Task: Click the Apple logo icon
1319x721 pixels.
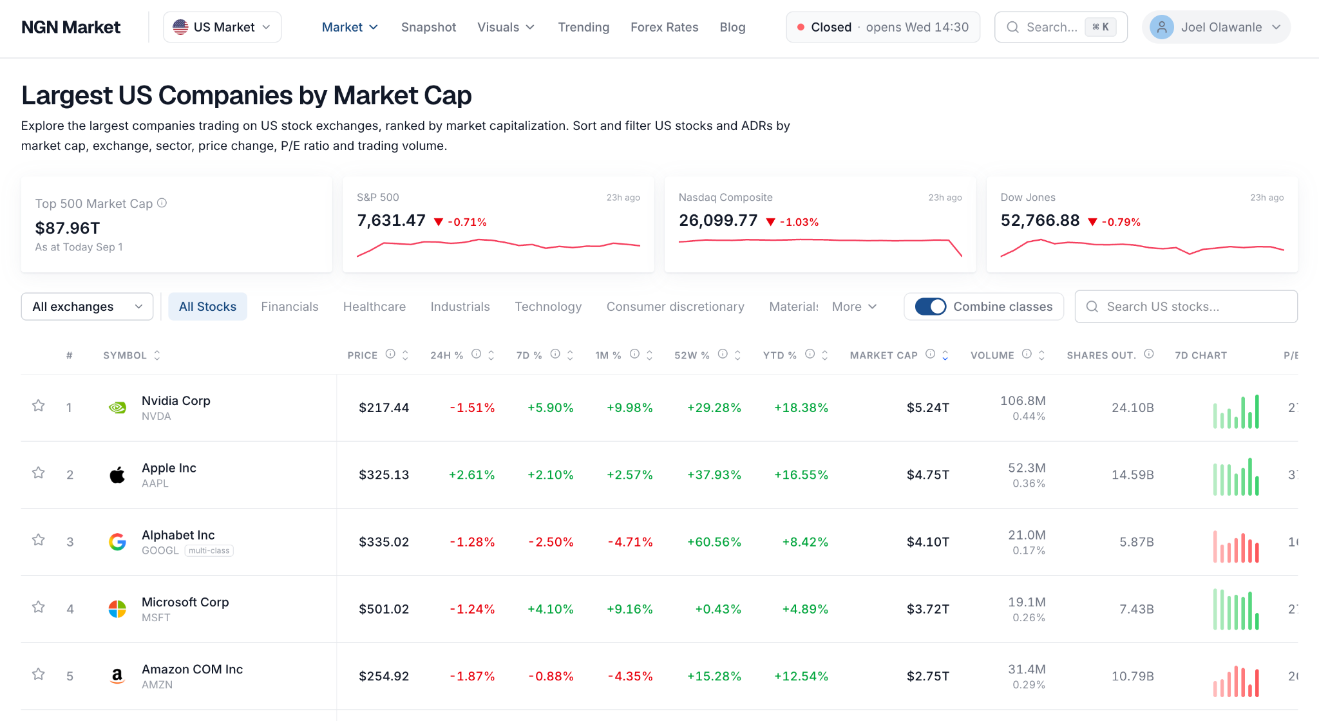Action: pyautogui.click(x=117, y=475)
